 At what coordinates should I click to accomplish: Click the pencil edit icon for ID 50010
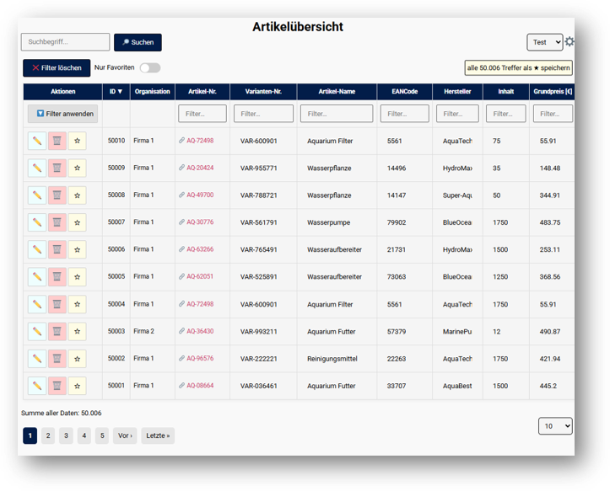click(x=37, y=141)
